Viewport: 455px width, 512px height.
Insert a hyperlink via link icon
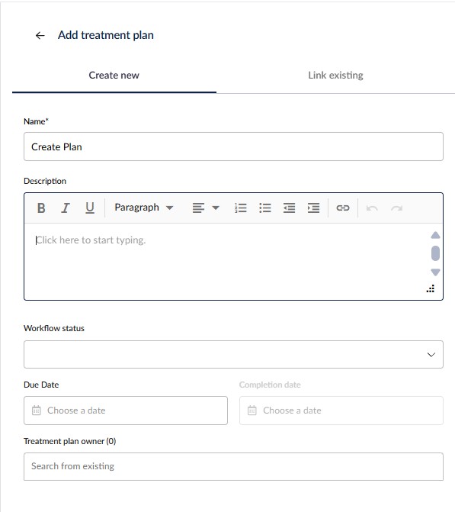pos(343,208)
